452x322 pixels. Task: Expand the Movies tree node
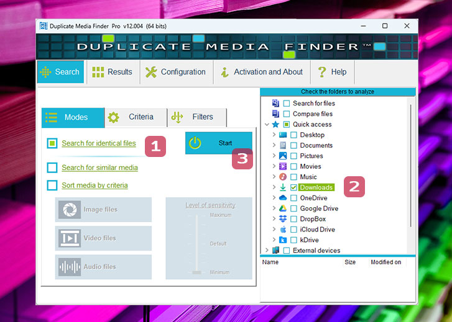[x=274, y=166]
